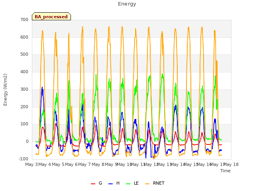
Task: Select the LE legend label
Action: (x=136, y=183)
